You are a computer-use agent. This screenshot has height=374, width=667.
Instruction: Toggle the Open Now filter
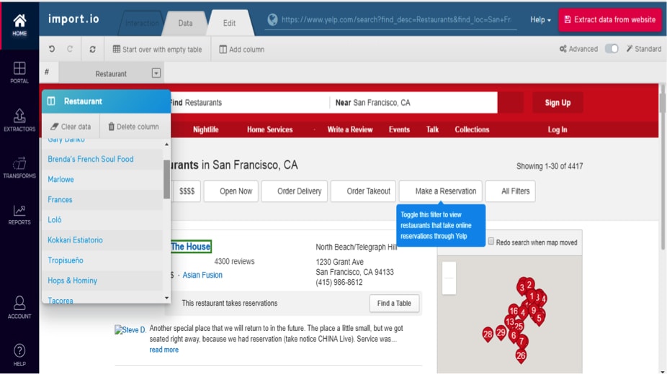pos(231,191)
